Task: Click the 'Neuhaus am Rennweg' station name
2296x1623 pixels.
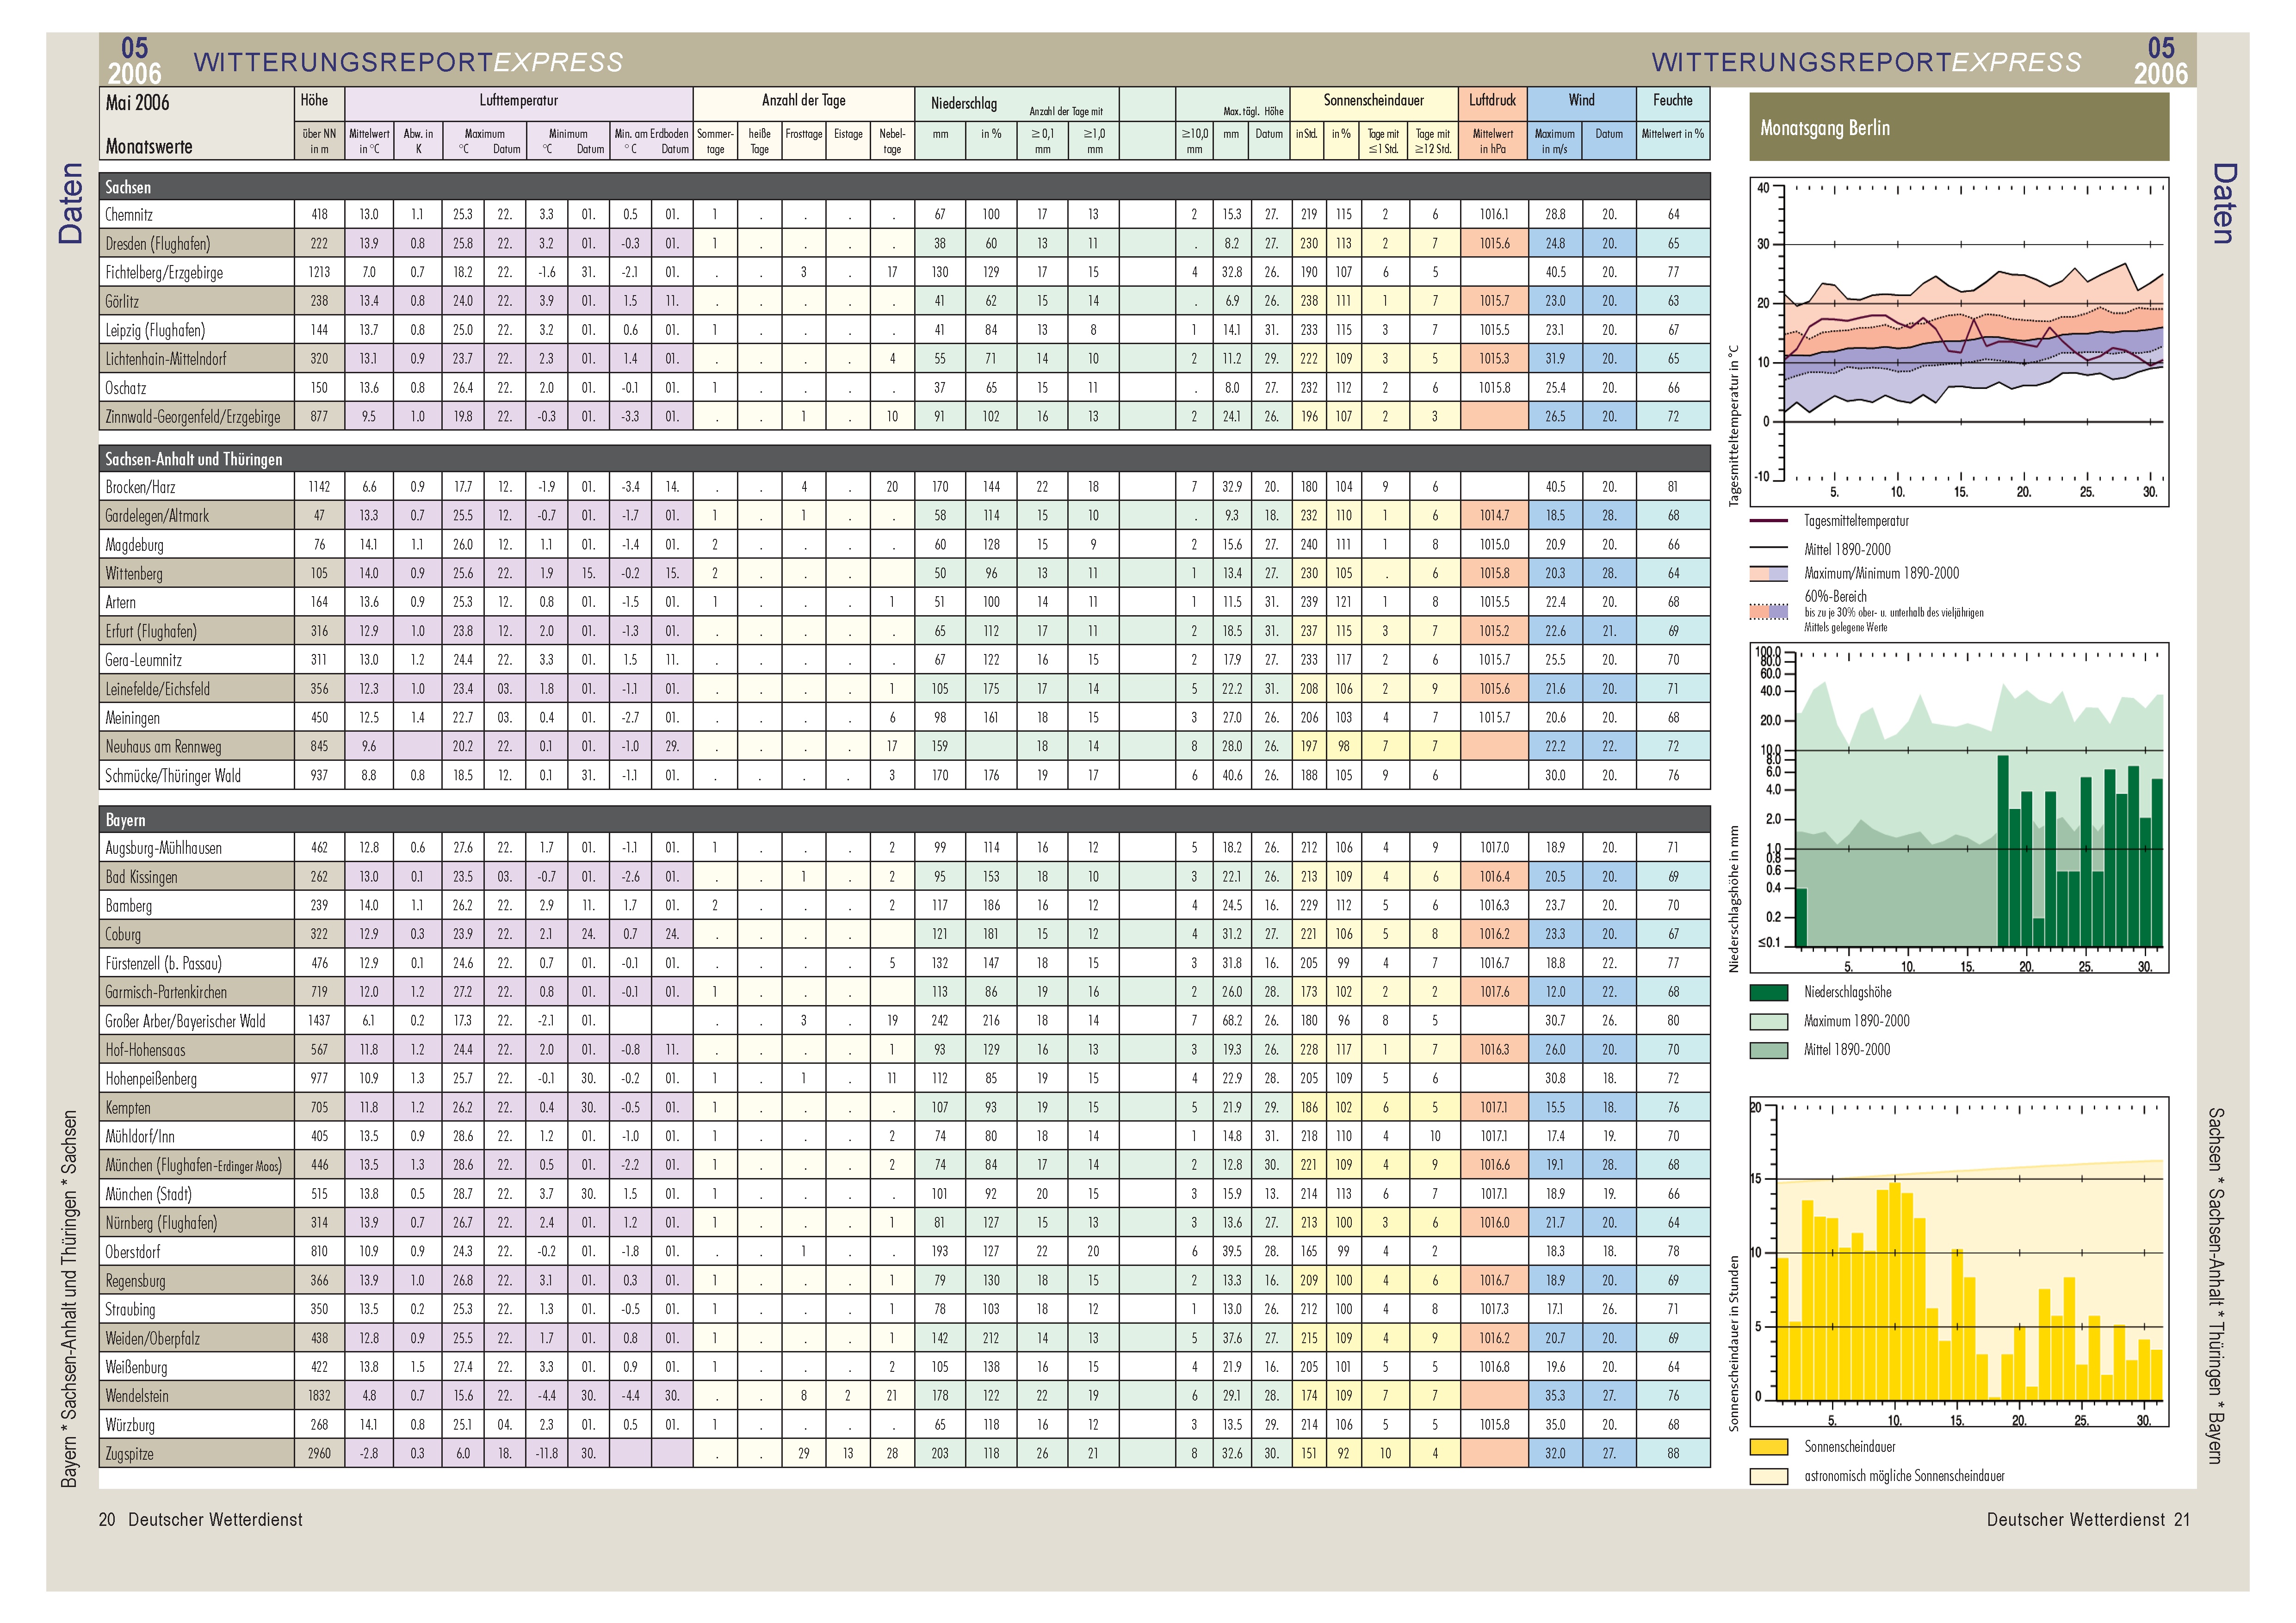Action: click(x=164, y=747)
